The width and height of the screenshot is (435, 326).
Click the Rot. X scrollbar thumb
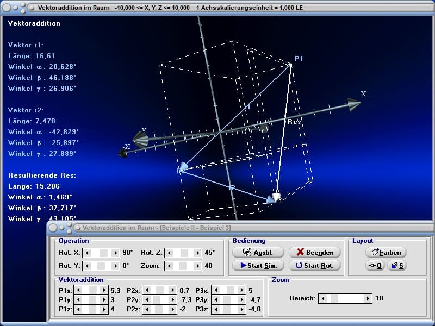(x=104, y=253)
